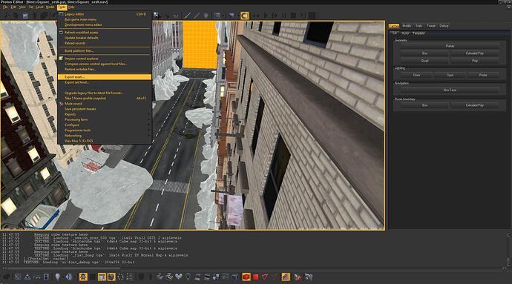This screenshot has height=284, width=512.
Task: Click the warning triangle icon in bottom toolbar
Action: [x=27, y=277]
